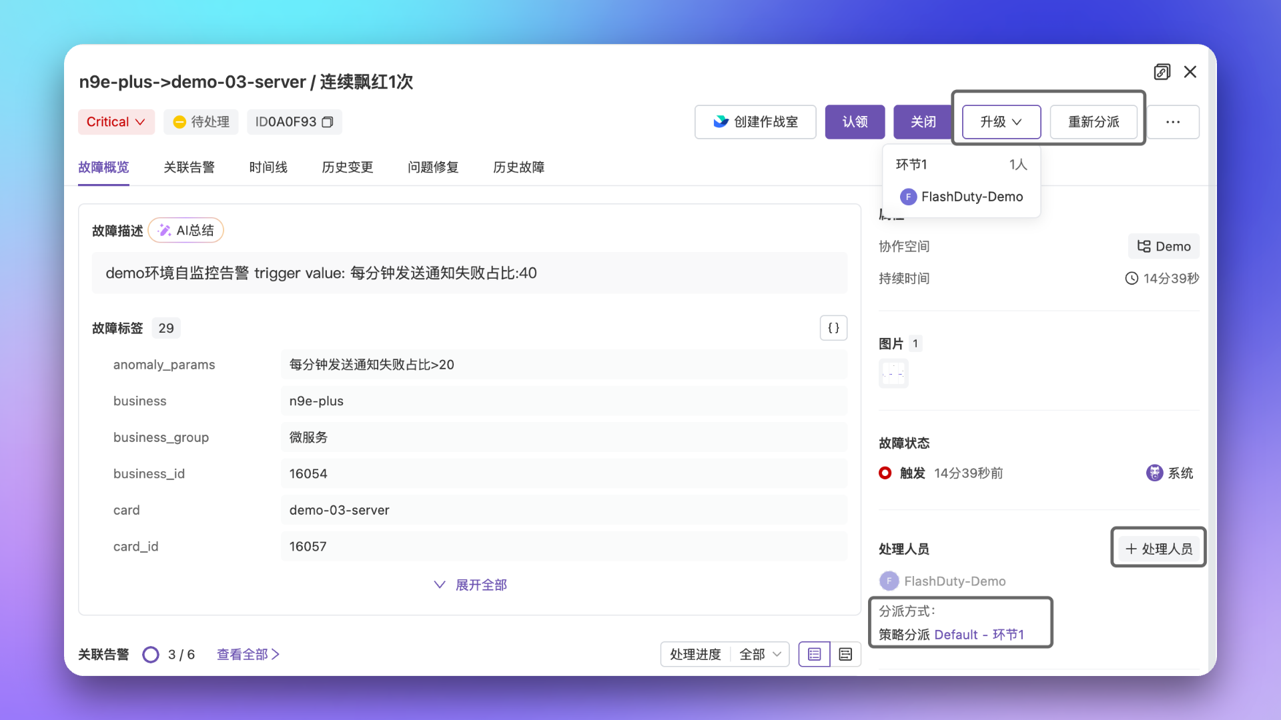Viewport: 1281px width, 720px height.
Task: Click the 重新分派 reassign button
Action: pos(1093,122)
